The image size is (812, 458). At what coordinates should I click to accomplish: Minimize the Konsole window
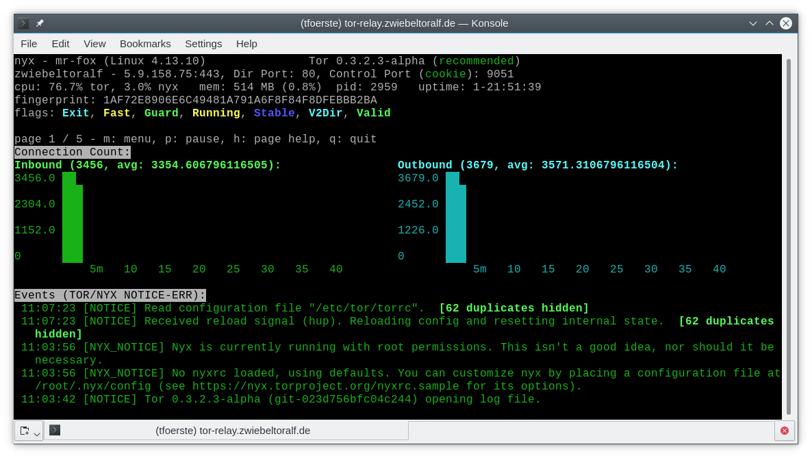(x=753, y=23)
